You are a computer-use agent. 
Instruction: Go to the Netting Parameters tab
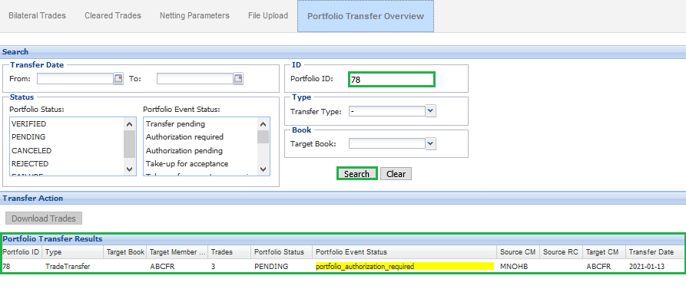194,15
